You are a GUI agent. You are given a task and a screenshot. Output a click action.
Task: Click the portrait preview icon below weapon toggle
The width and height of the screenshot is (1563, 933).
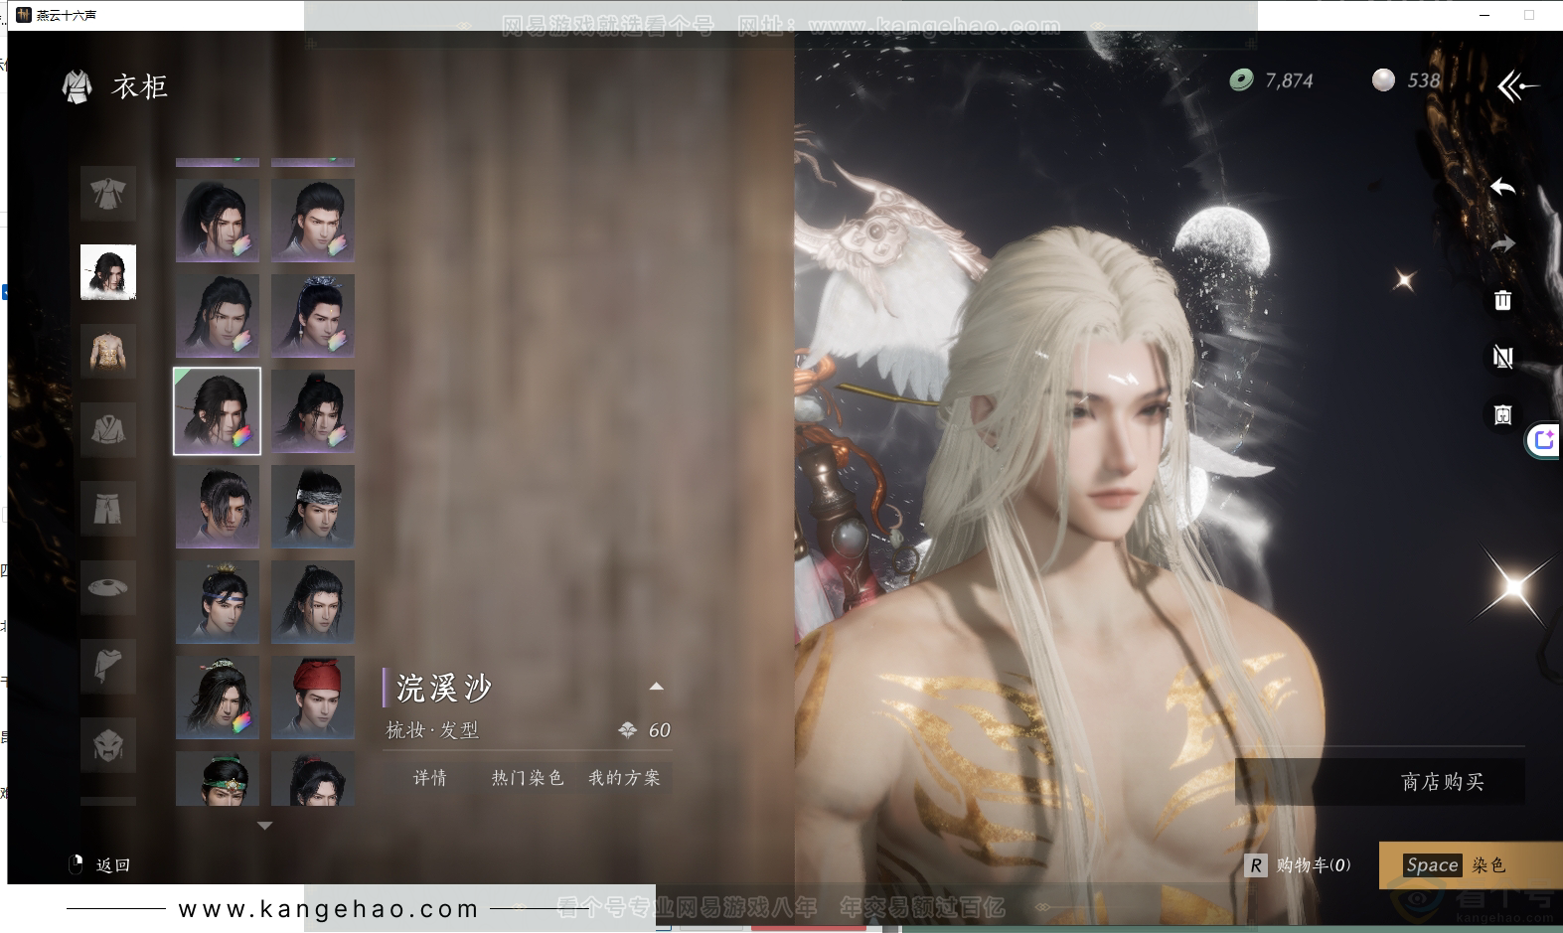(x=1502, y=414)
